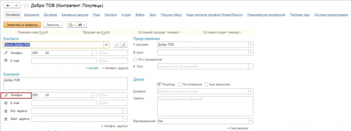Open ellipsis button of Факт. адреса field

click(125, 119)
